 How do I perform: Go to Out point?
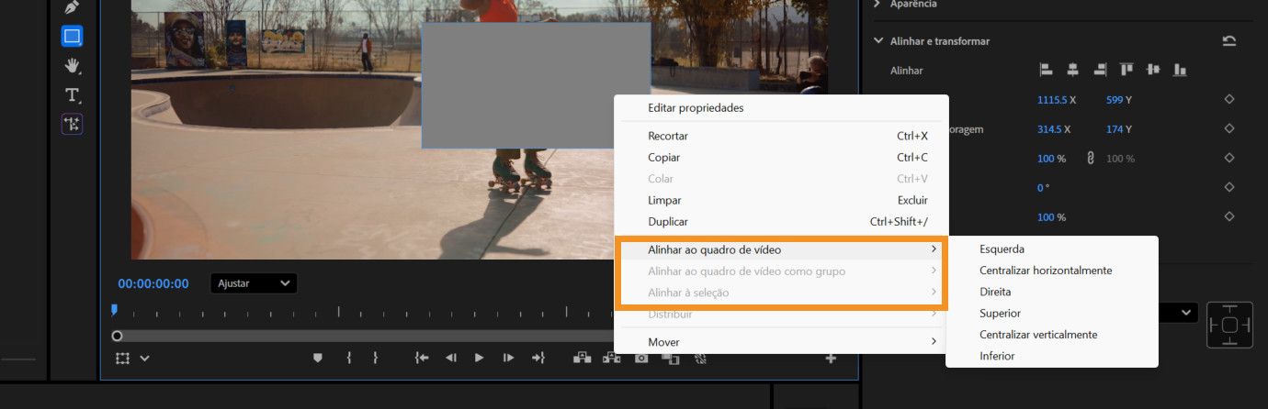[x=538, y=359]
